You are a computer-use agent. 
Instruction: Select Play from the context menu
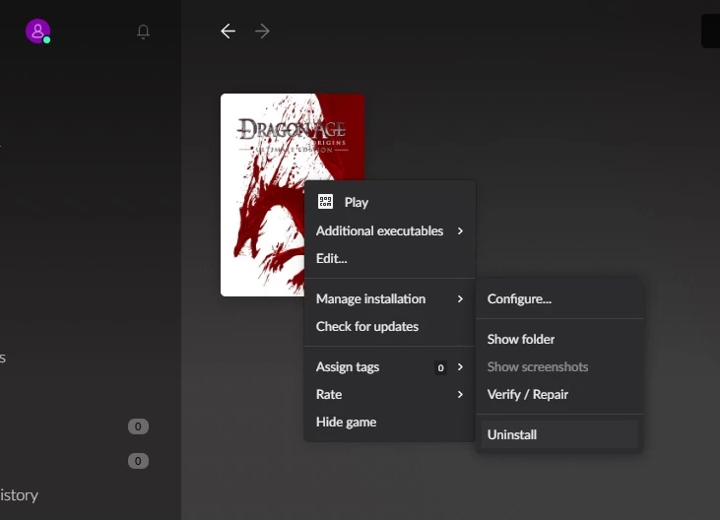point(390,202)
